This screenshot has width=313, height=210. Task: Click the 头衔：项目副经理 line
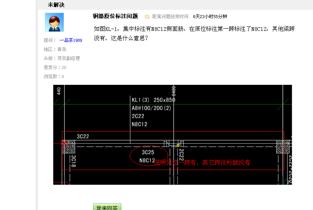click(62, 58)
